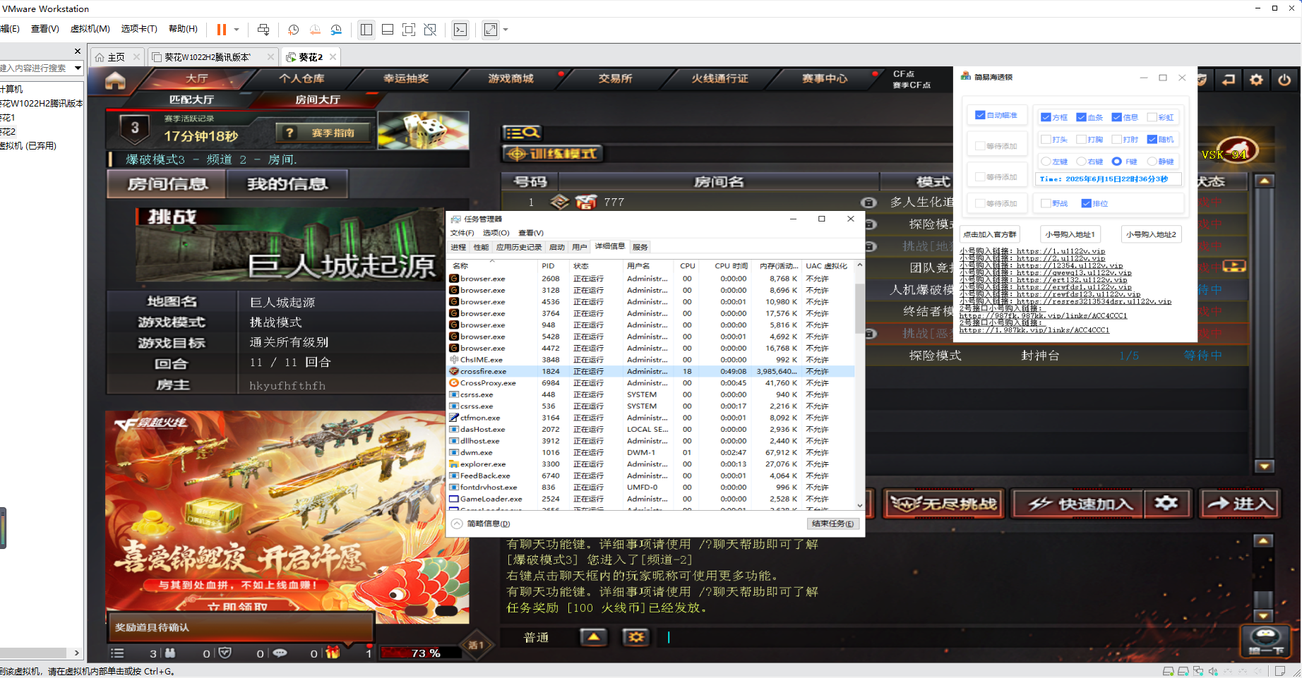Open the settings gear icon in game top bar

[x=1256, y=80]
